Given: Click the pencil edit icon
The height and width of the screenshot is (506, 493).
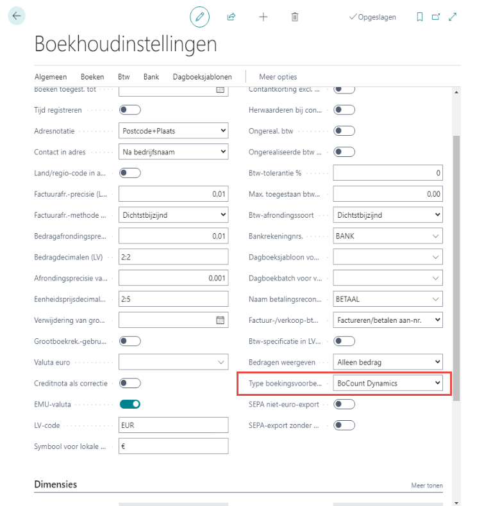Looking at the screenshot, I should pos(199,17).
